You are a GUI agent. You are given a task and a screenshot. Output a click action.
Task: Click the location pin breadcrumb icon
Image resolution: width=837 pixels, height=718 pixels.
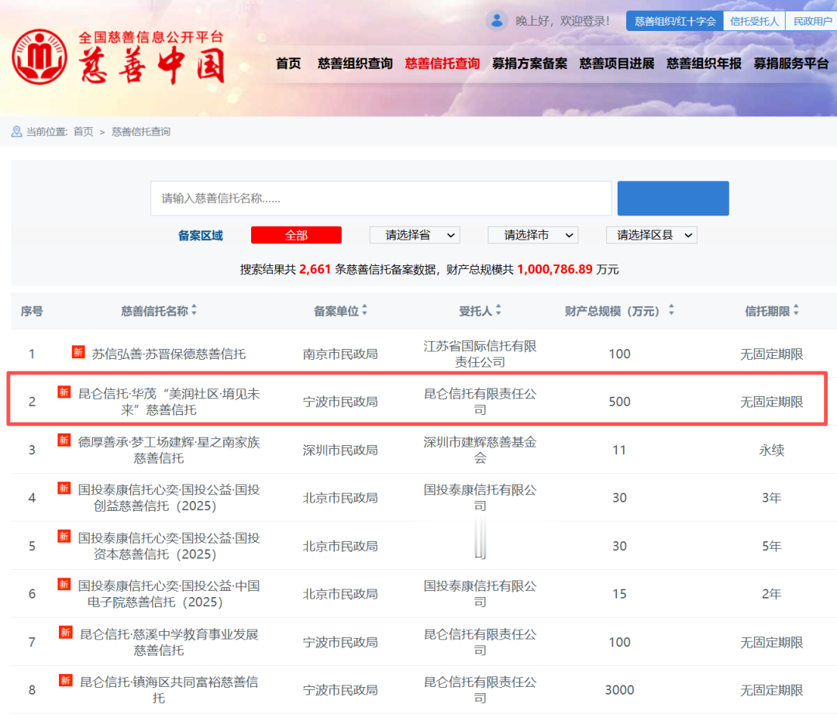[x=16, y=132]
